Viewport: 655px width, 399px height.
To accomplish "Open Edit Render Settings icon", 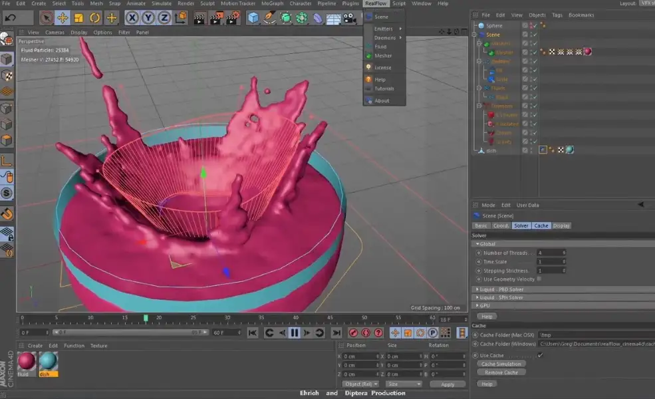I will click(232, 18).
